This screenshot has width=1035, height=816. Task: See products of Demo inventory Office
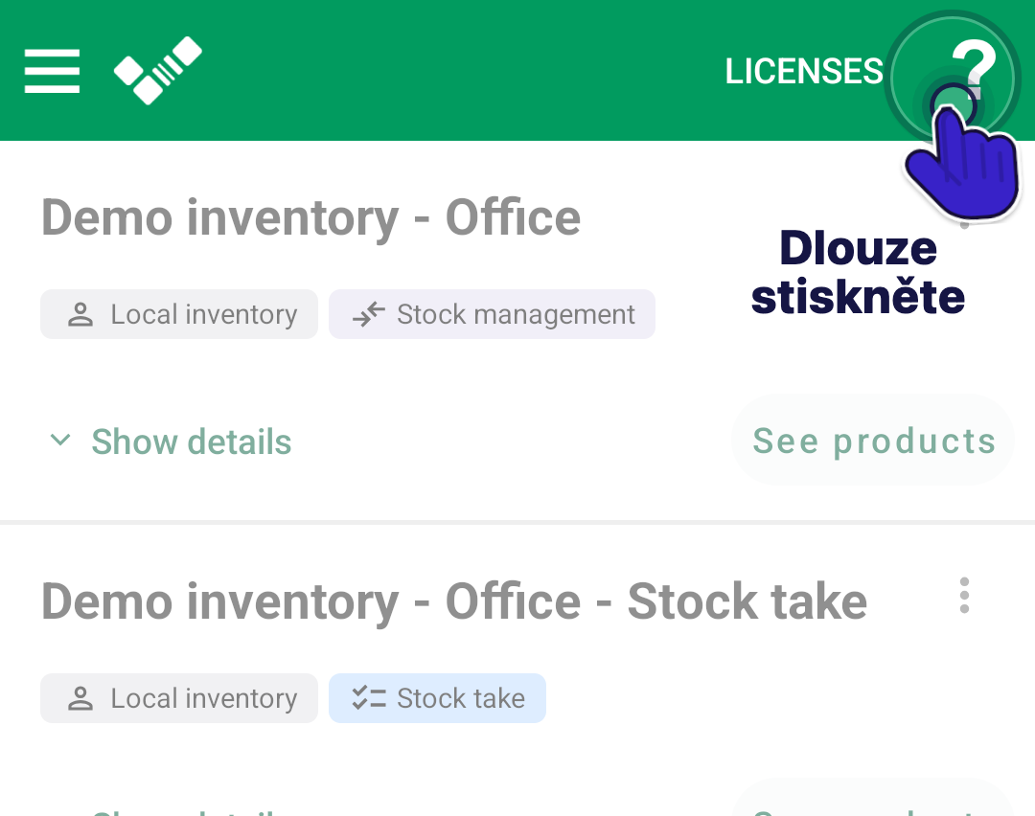click(873, 441)
